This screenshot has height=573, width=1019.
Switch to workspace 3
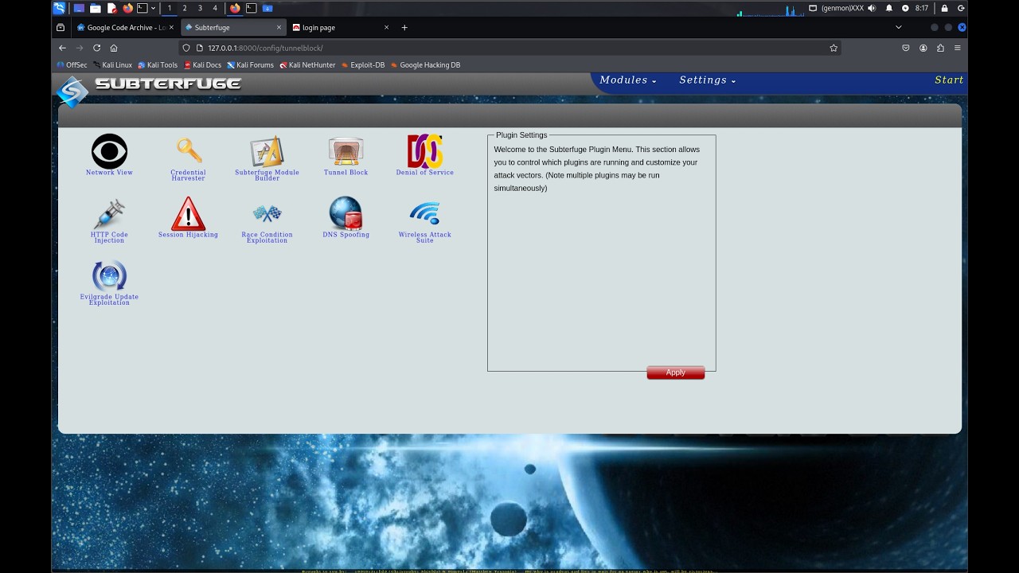(x=200, y=8)
